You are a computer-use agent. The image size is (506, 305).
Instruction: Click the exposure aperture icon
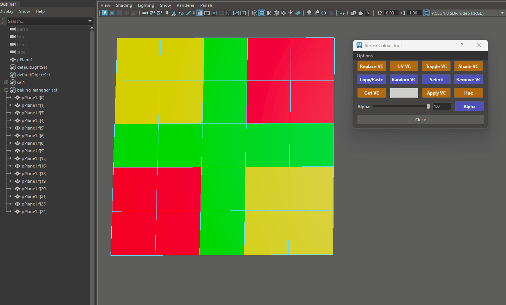[x=379, y=13]
